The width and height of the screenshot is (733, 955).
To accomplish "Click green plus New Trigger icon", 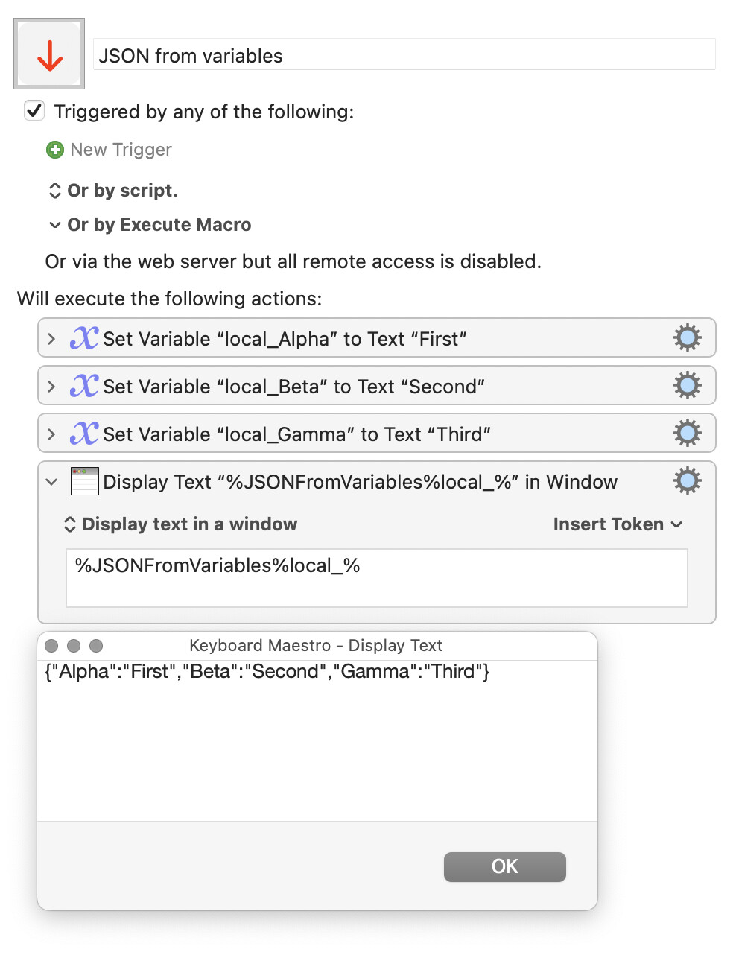I will [x=55, y=150].
